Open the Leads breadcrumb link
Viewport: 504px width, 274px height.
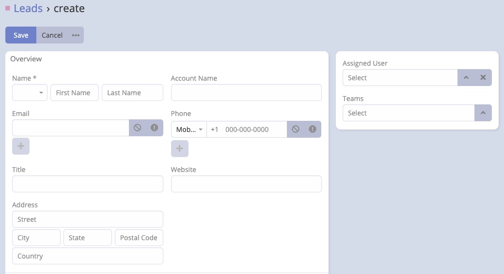28,8
